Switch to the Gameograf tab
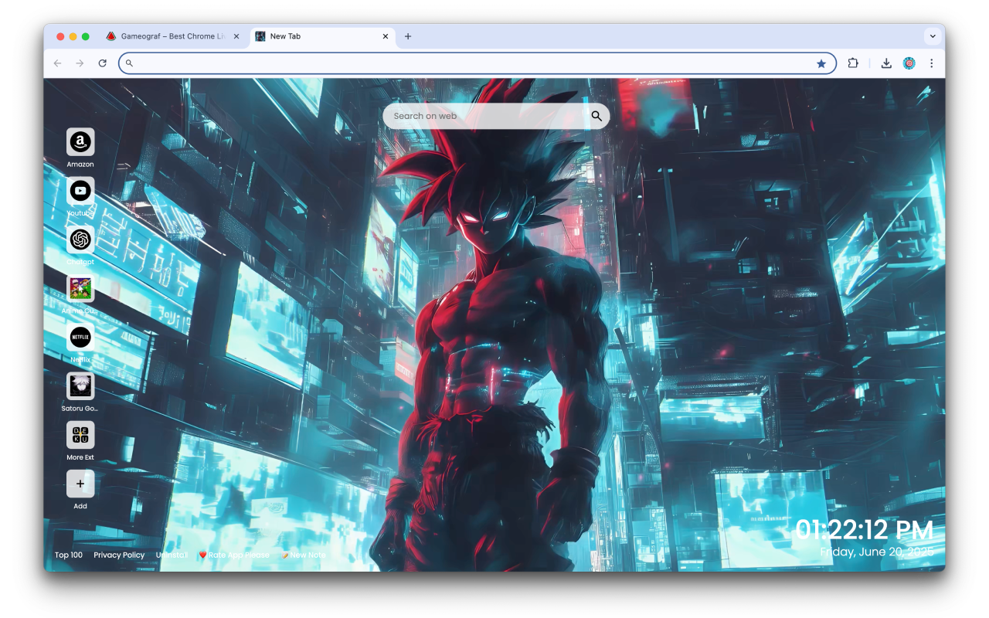Screen dimensions: 989x618 pyautogui.click(x=170, y=36)
